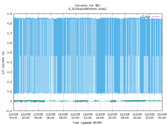This screenshot has height=125, width=167.
Task: Click the 111028 20:00 time tick label
Action: (137, 116)
